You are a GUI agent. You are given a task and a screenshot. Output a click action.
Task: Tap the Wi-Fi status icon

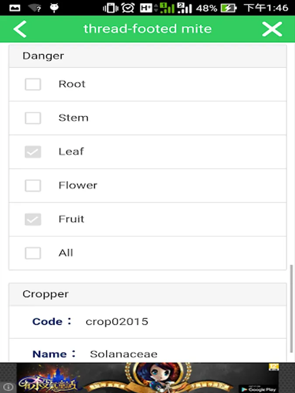(35, 8)
